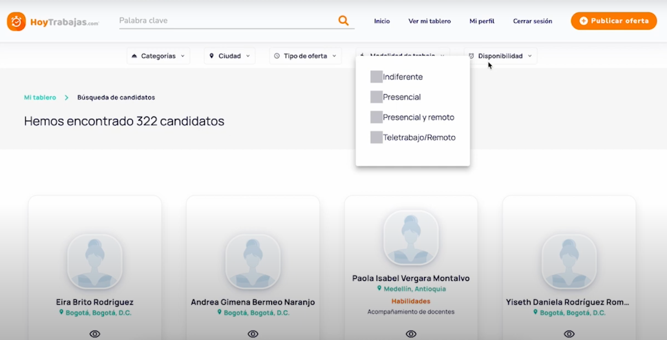This screenshot has height=340, width=667.
Task: Open Ver mi tablero menu link
Action: pos(429,21)
